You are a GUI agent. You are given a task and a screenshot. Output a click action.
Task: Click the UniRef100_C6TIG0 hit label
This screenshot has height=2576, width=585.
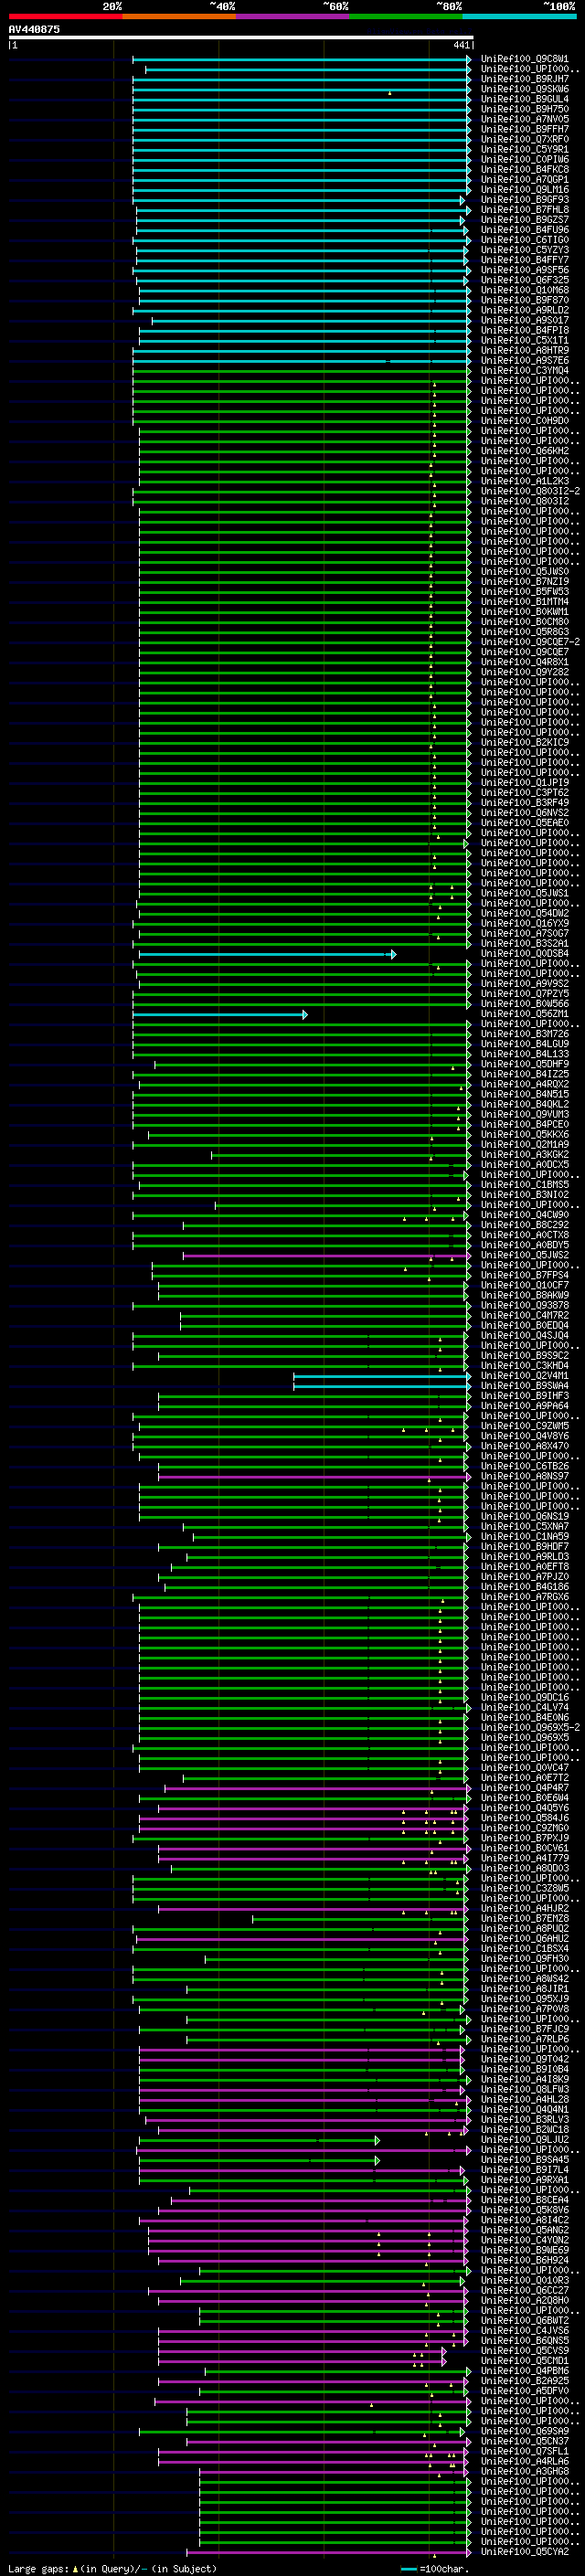[x=524, y=240]
